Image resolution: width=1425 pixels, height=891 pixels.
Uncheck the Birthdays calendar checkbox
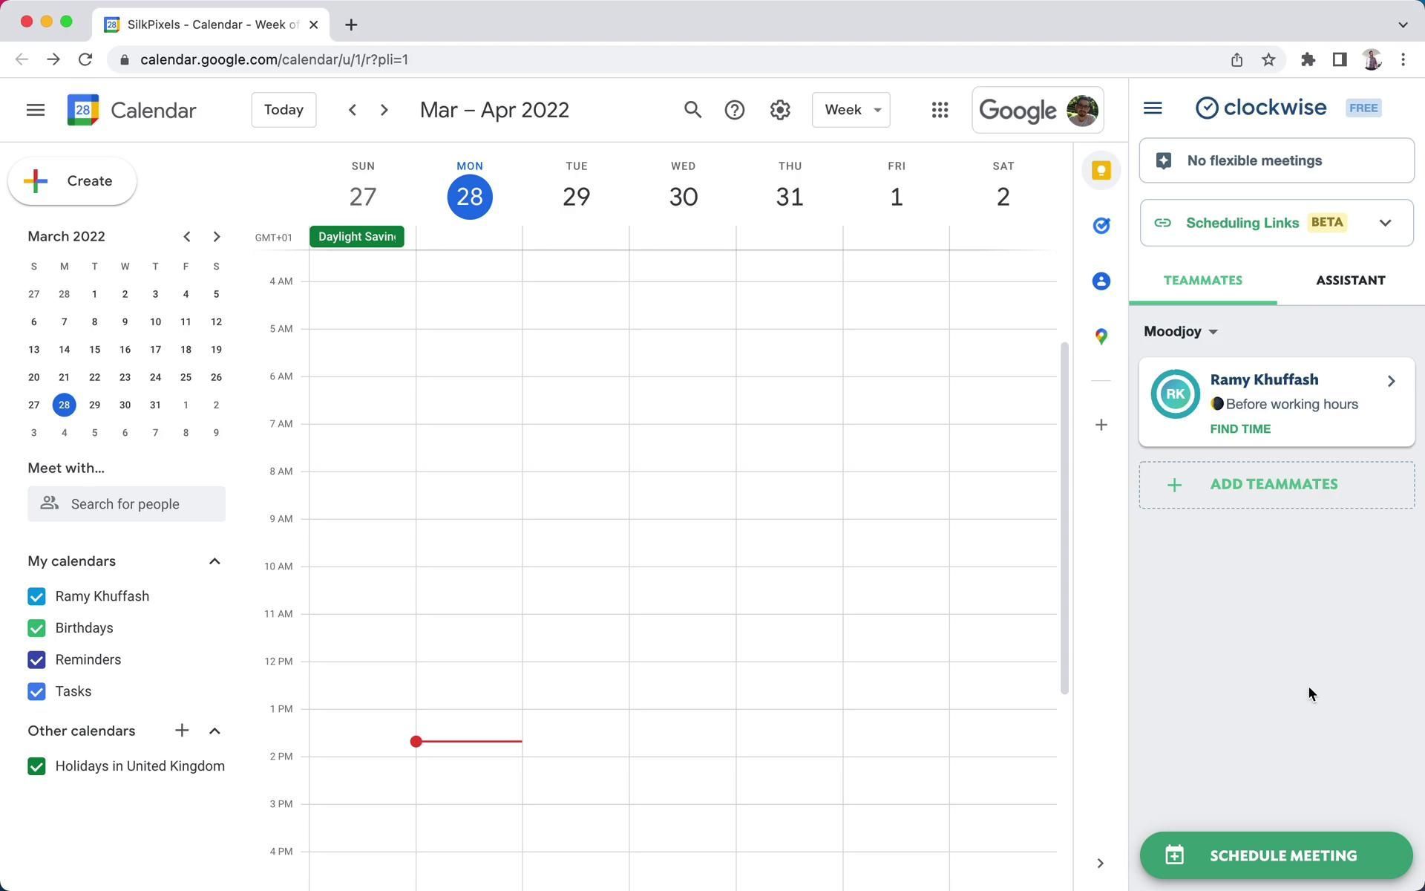(36, 628)
